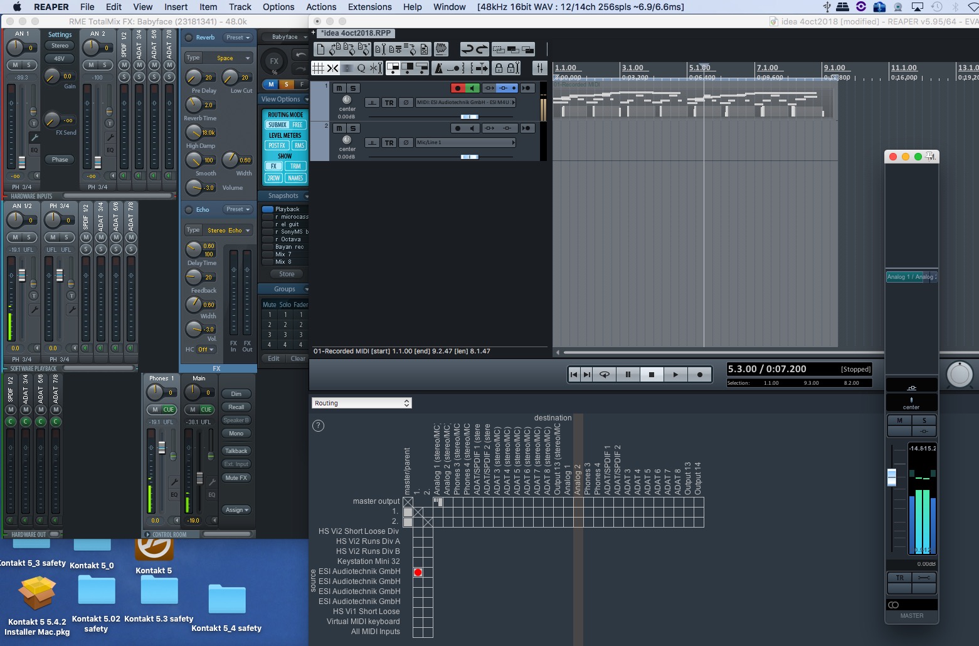Click the Mute FX button

pyautogui.click(x=236, y=478)
